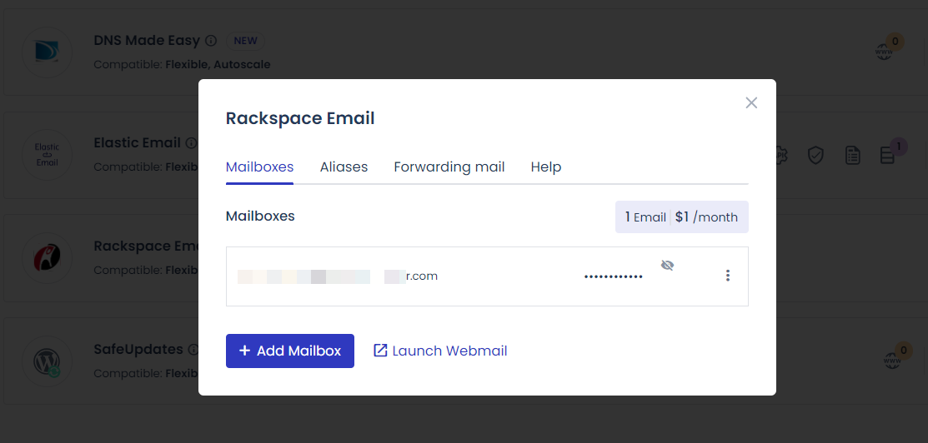Select the Mailboxes tab
Screen dimensions: 928x443
coord(260,167)
